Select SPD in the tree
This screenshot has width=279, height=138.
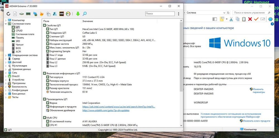[18, 41]
